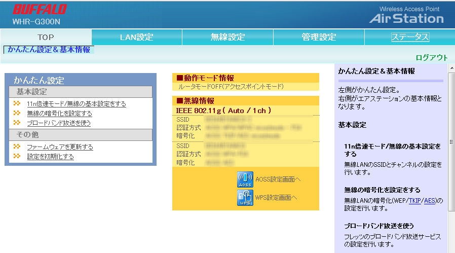Click arrow bullet beside ファームウェアを更新する
Image resolution: width=455 pixels, height=253 pixels.
click(17, 147)
